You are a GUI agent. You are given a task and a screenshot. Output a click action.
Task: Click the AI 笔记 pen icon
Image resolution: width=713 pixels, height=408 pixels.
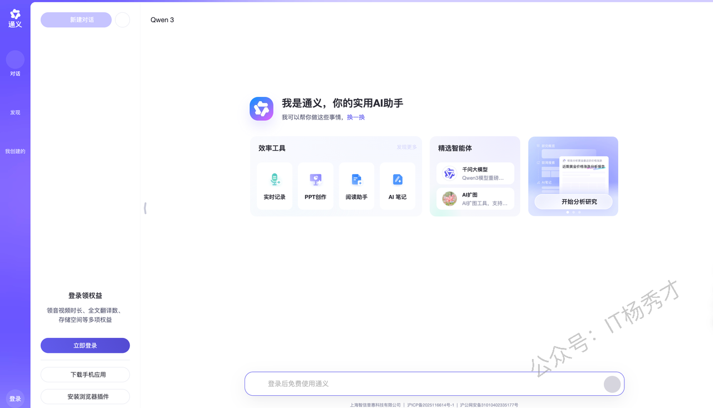(x=398, y=179)
